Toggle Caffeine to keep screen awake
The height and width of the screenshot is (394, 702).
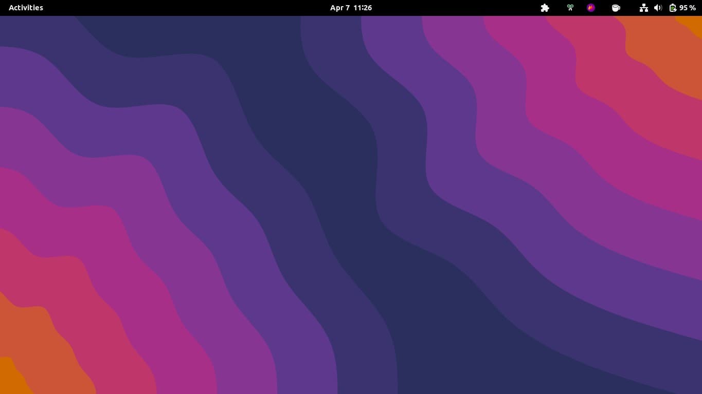616,8
